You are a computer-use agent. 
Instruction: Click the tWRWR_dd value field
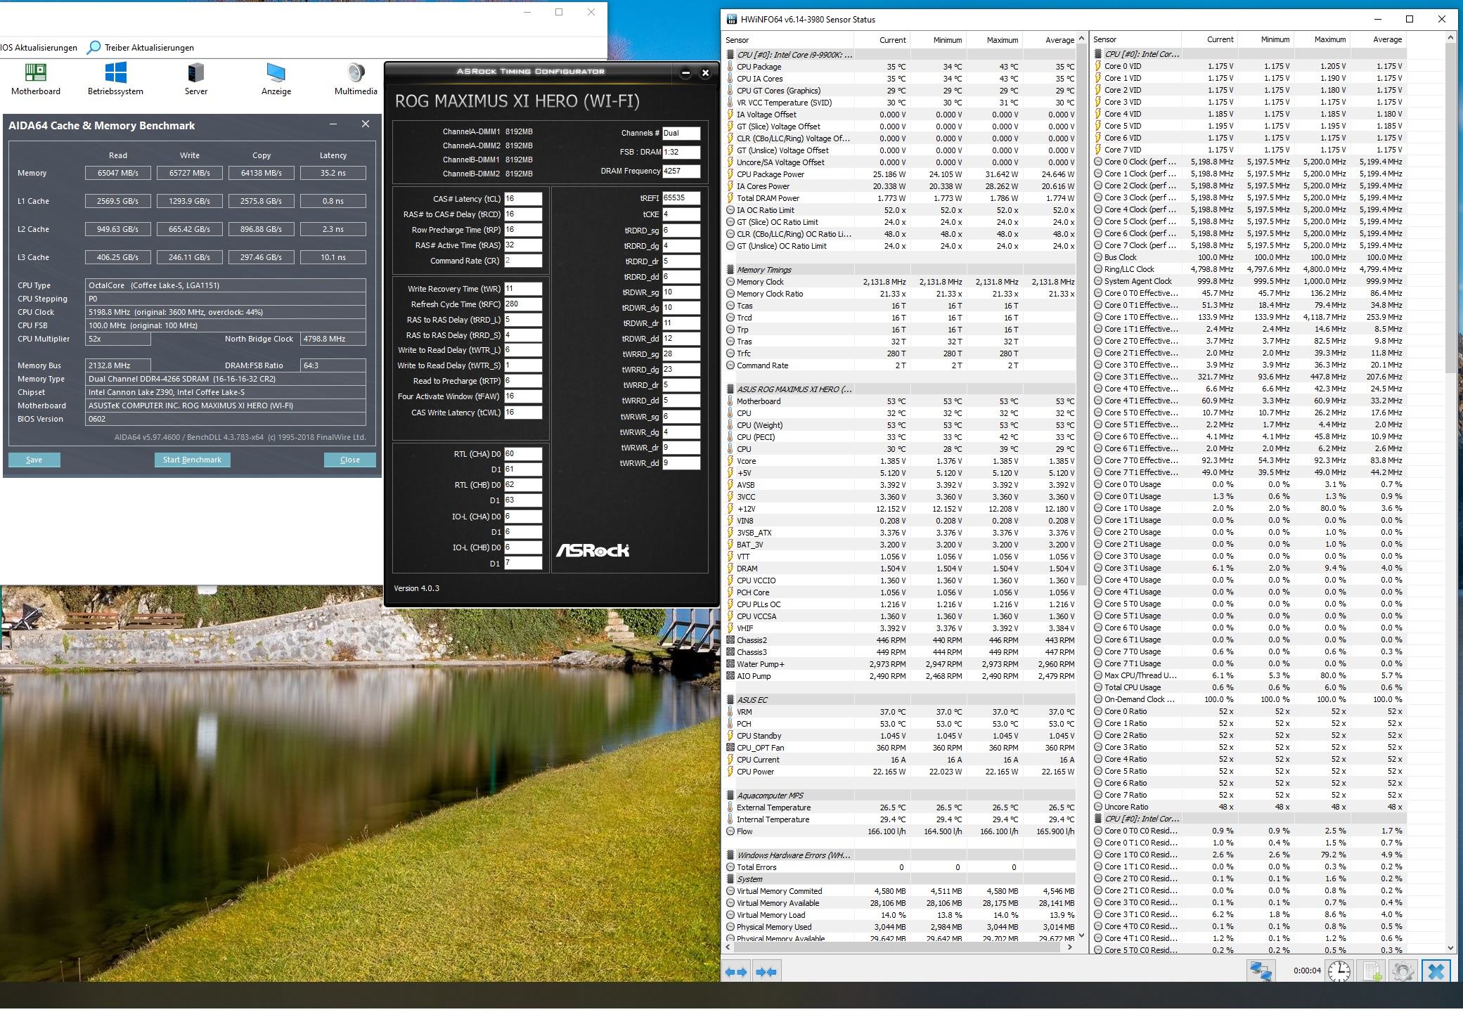pyautogui.click(x=681, y=463)
